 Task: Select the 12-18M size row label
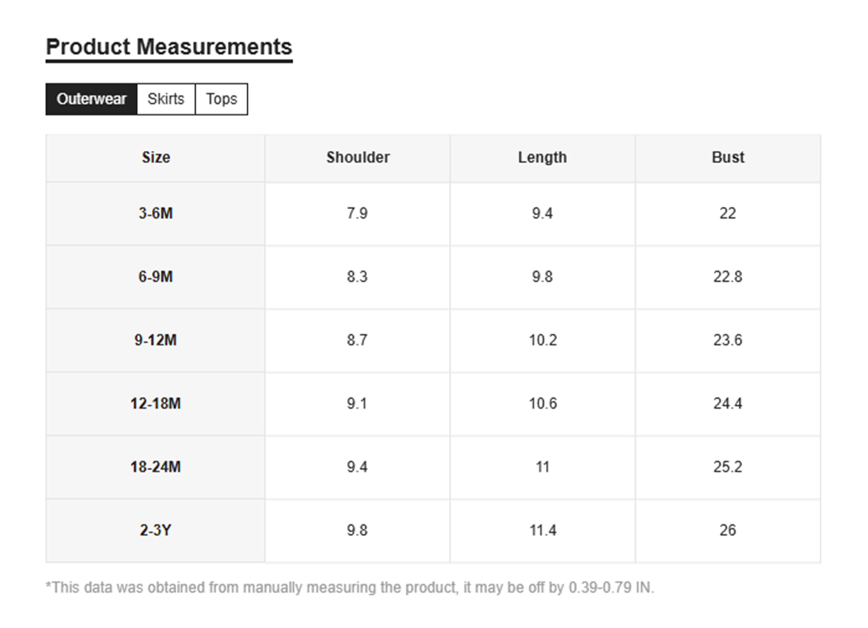(x=156, y=404)
